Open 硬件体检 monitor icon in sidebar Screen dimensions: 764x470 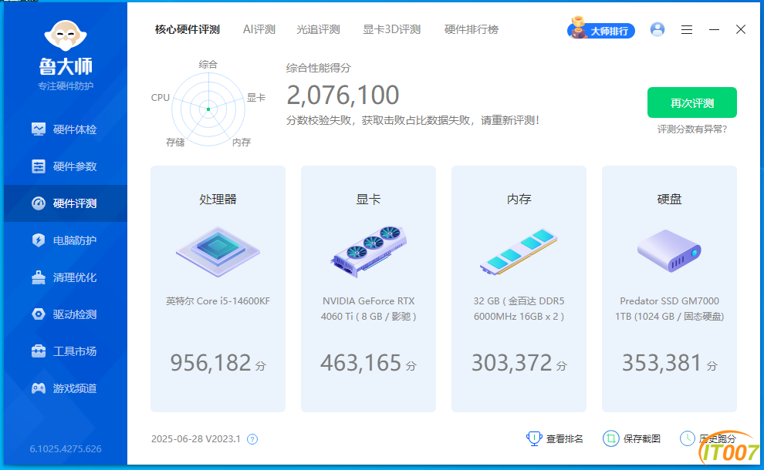[x=39, y=129]
